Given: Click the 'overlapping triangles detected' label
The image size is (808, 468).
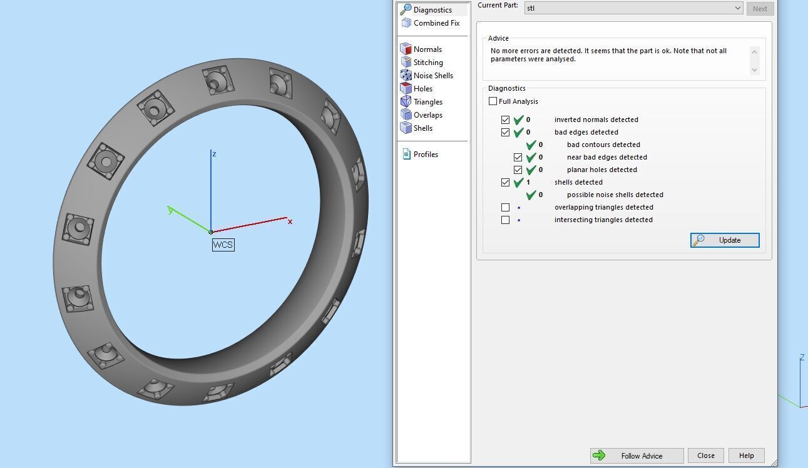Looking at the screenshot, I should 604,207.
